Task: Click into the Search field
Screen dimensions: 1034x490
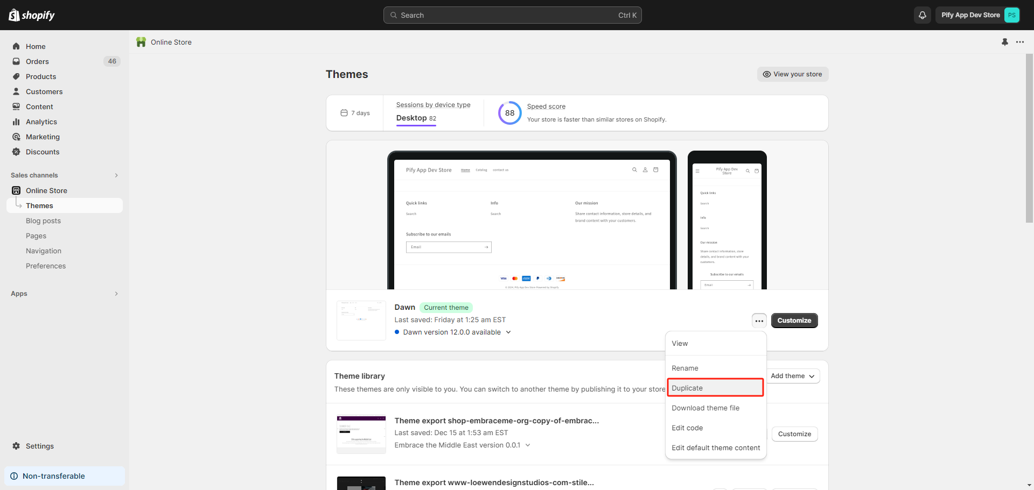Action: click(x=513, y=15)
